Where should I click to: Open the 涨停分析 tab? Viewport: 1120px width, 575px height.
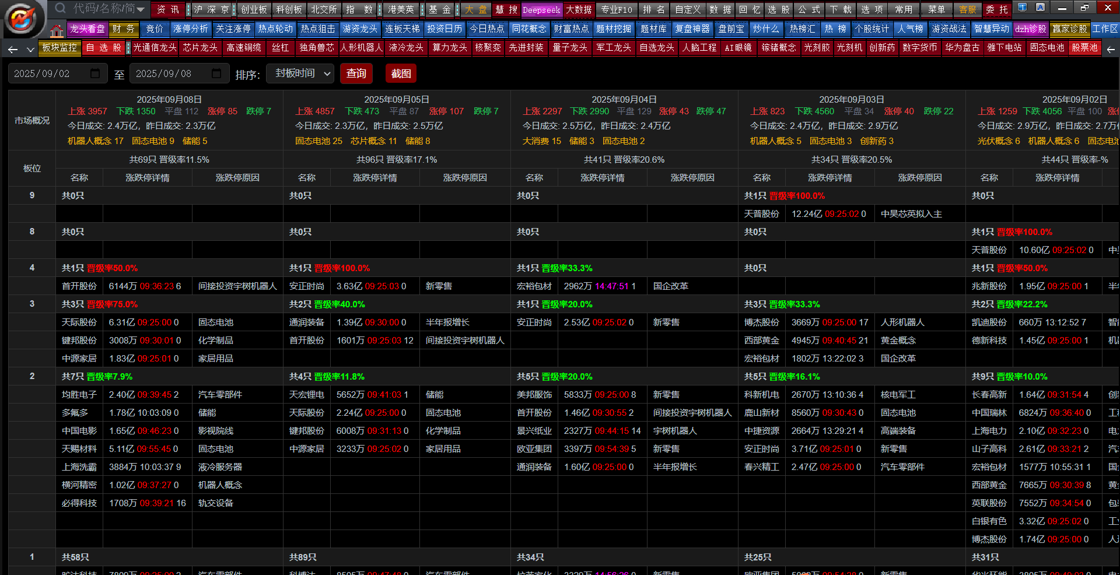(190, 29)
